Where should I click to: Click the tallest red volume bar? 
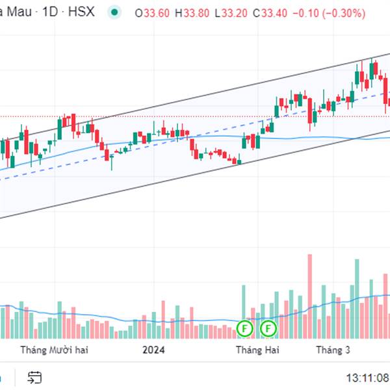309,296
